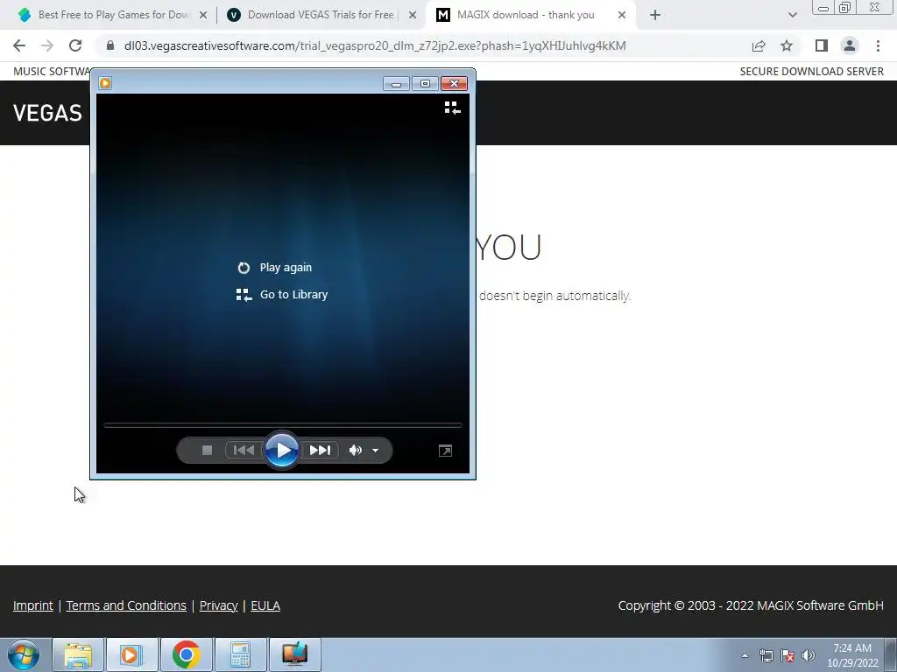
Task: Click the address bar URL
Action: [375, 45]
